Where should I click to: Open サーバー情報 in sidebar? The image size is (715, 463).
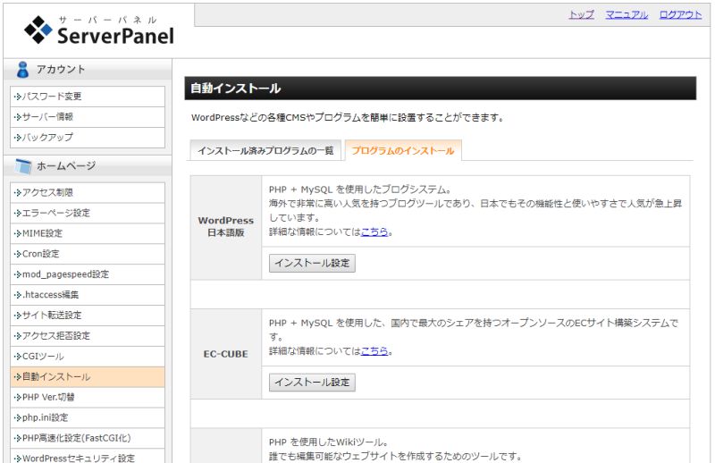click(88, 117)
